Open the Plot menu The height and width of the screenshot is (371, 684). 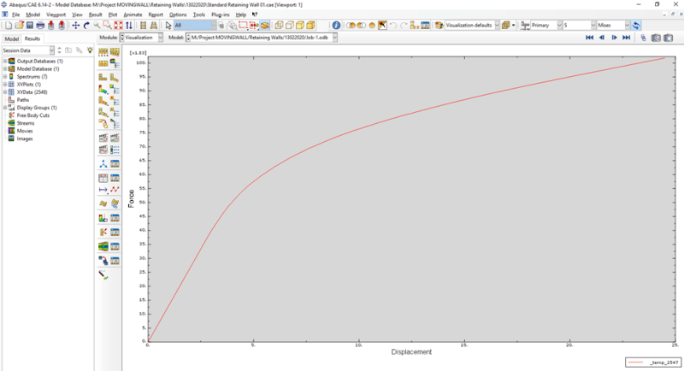pos(113,15)
